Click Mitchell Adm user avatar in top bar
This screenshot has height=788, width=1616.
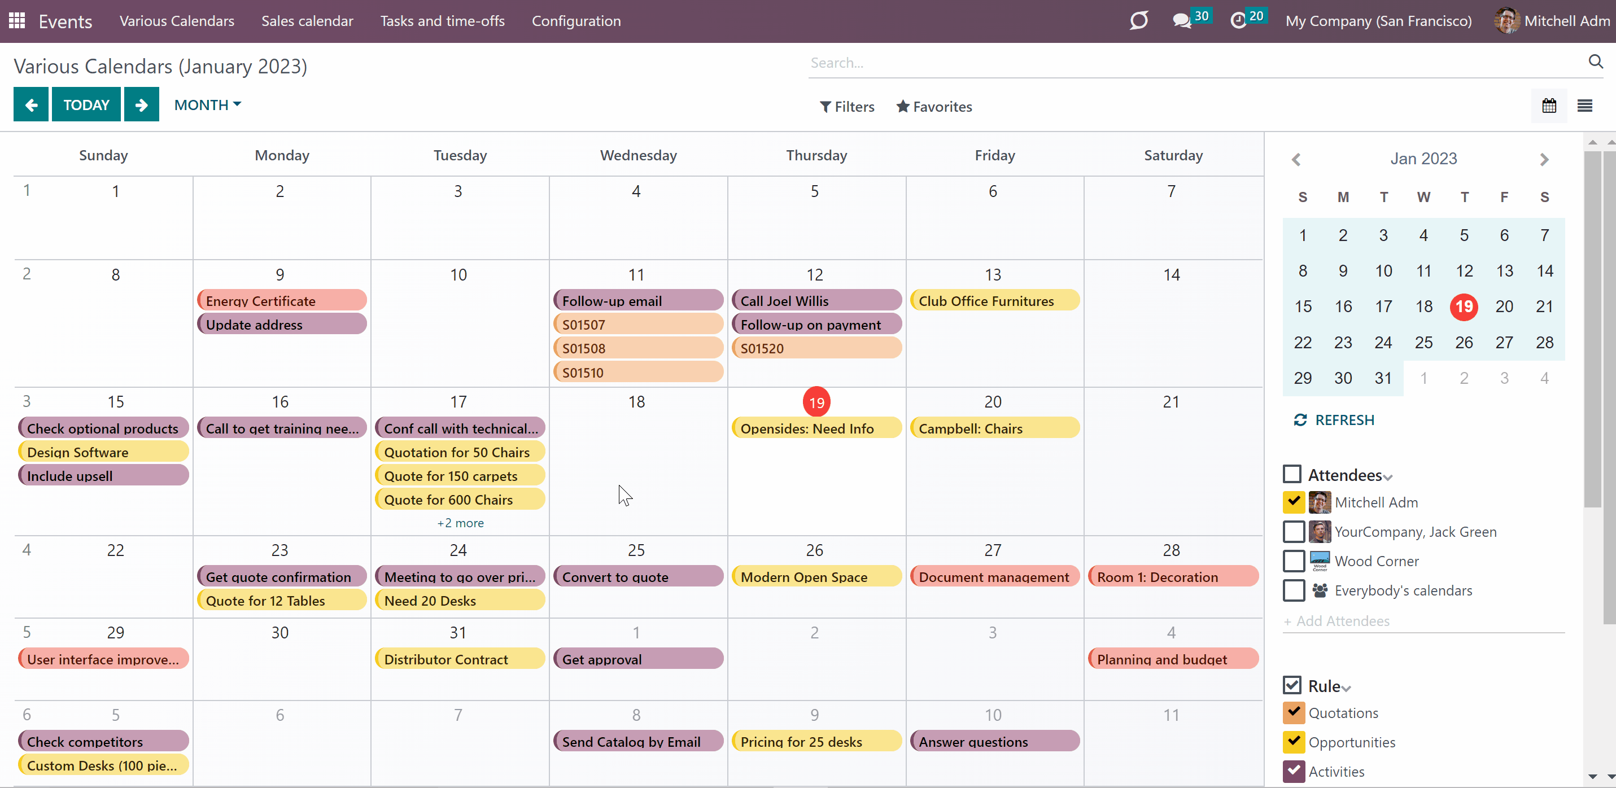coord(1507,21)
